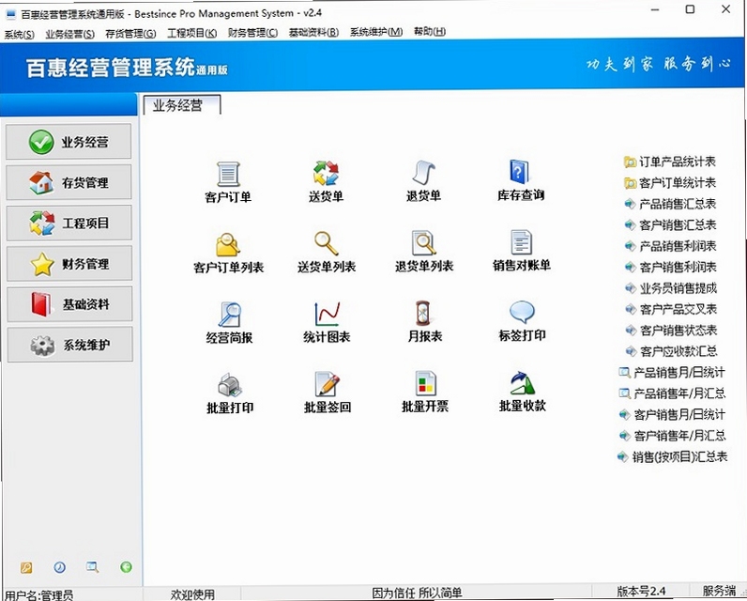
Task: Click the monitor search icon at sidebar bottom
Action: tap(92, 567)
